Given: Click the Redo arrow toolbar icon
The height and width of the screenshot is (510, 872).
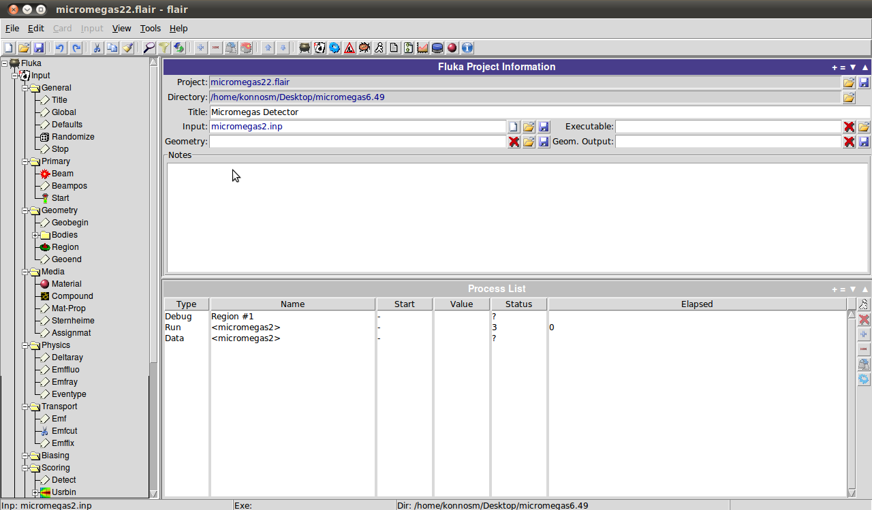Looking at the screenshot, I should point(76,48).
